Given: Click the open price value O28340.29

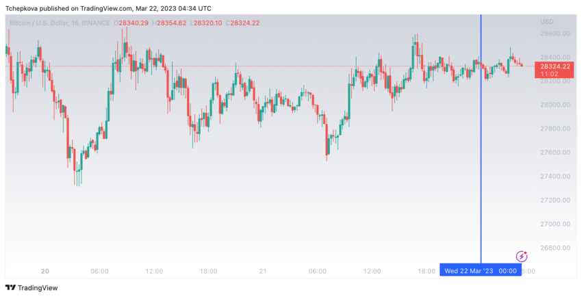Looking at the screenshot, I should (x=131, y=23).
